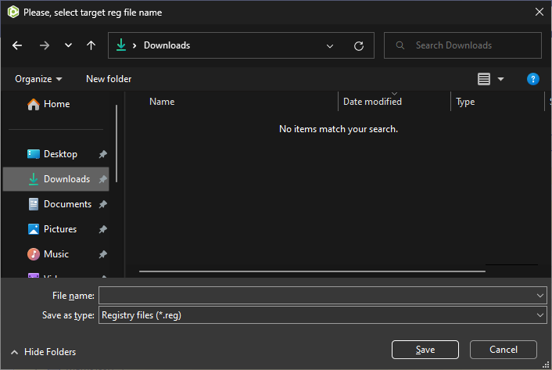552x370 pixels.
Task: Open the Save as type combo box
Action: click(322, 315)
